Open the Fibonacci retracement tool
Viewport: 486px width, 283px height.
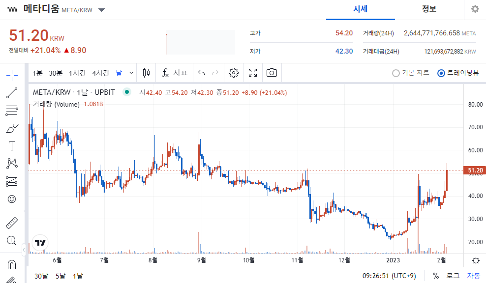click(x=12, y=111)
